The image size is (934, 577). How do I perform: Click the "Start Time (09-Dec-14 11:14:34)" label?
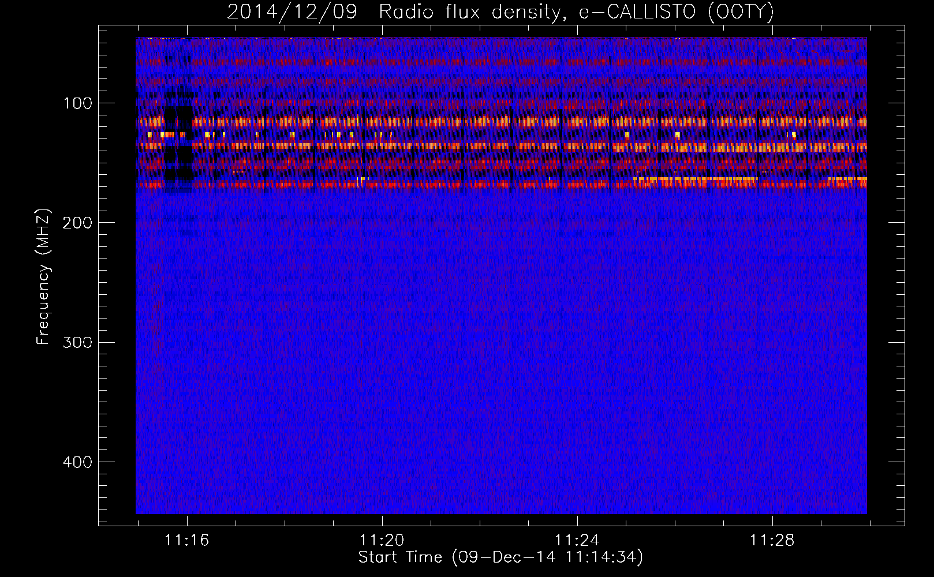click(500, 557)
